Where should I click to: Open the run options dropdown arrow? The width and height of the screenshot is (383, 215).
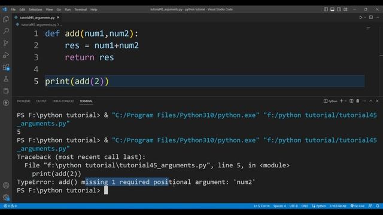pyautogui.click(x=365, y=17)
